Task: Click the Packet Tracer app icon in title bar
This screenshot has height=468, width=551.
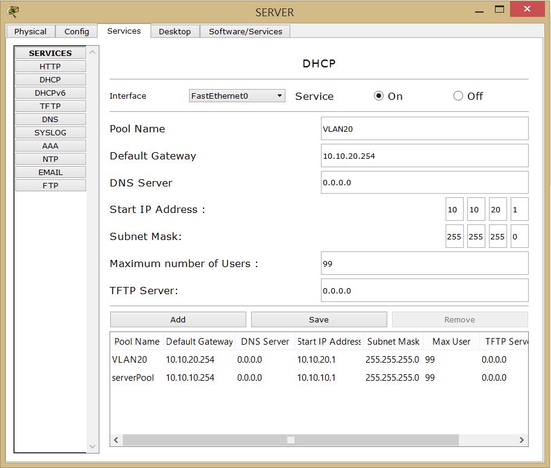Action: [13, 11]
